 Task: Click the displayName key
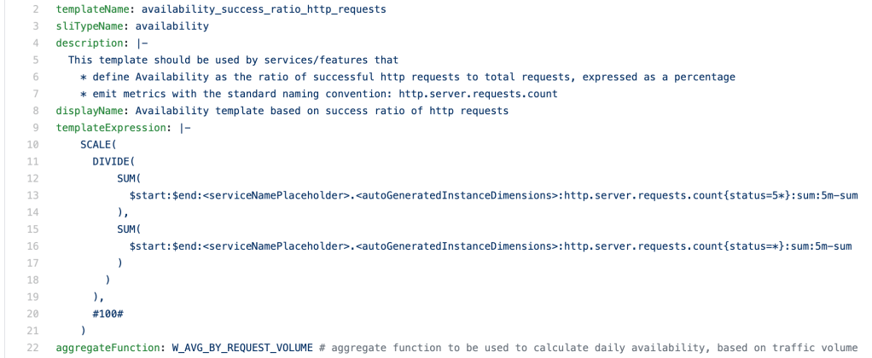point(88,111)
